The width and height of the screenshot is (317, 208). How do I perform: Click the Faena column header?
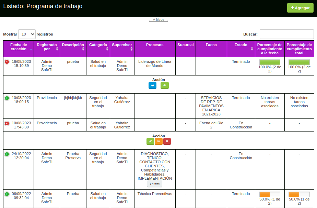click(x=211, y=49)
